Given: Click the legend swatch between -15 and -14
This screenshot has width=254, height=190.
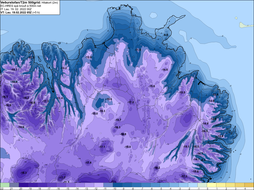Looking at the screenshot, I should (70, 185).
